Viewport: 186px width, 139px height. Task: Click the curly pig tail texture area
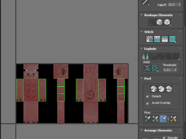(91, 94)
